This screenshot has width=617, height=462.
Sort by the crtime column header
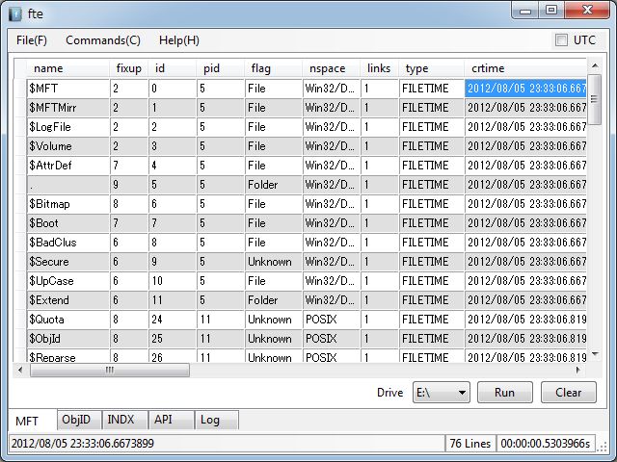pos(525,68)
